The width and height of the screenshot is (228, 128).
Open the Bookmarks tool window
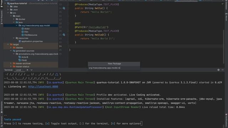tap(1, 107)
